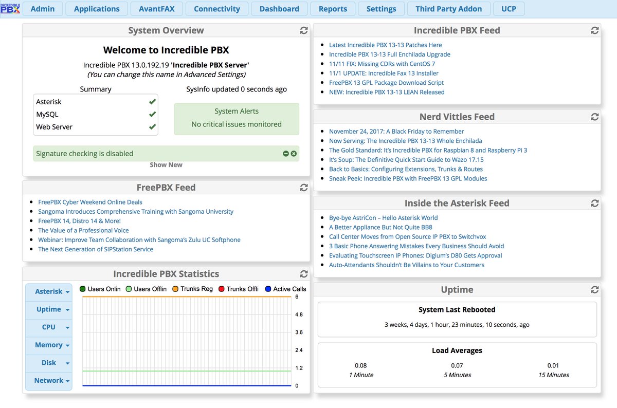Viewport: 617px width, 408px height.
Task: Open Bye-bye AstriCon Hello Asterisk World
Action: pyautogui.click(x=384, y=218)
